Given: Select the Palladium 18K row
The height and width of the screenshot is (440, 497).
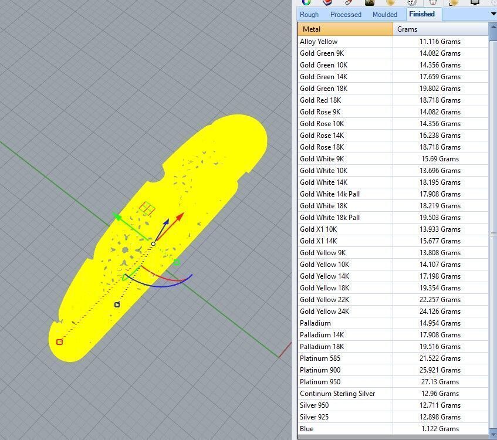Looking at the screenshot, I should [393, 347].
